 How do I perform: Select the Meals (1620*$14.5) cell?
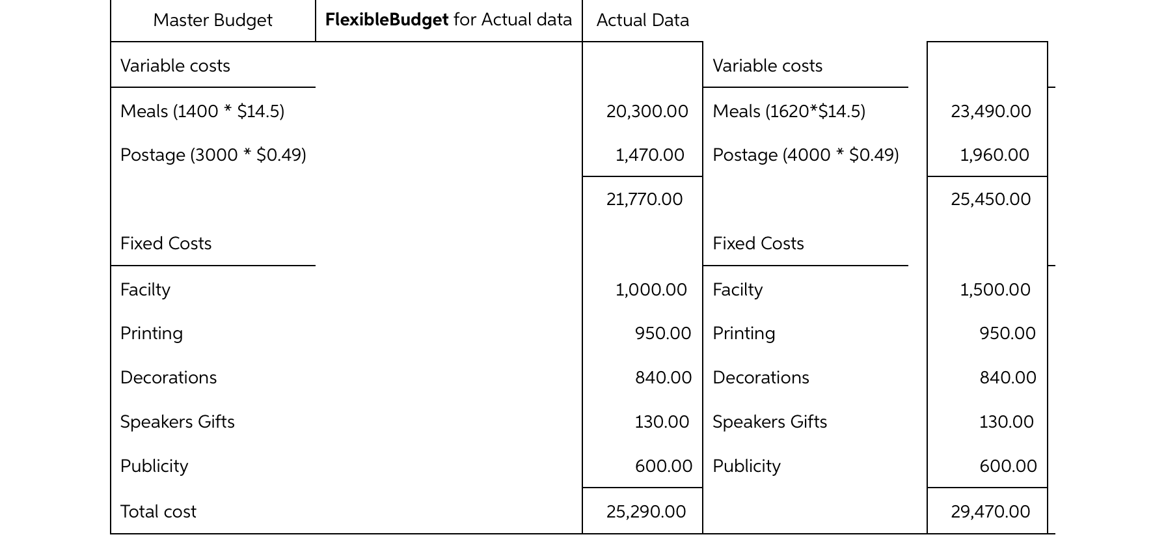coord(789,111)
